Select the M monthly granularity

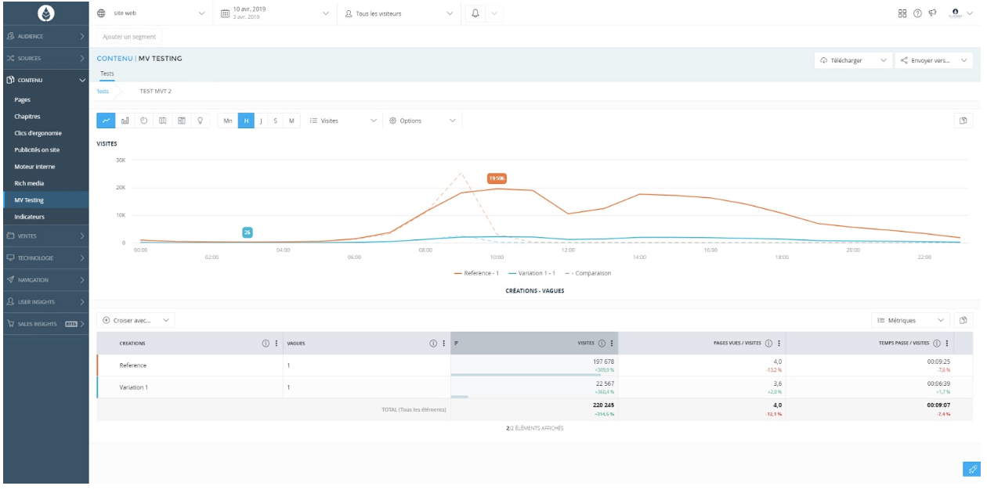[x=291, y=121]
